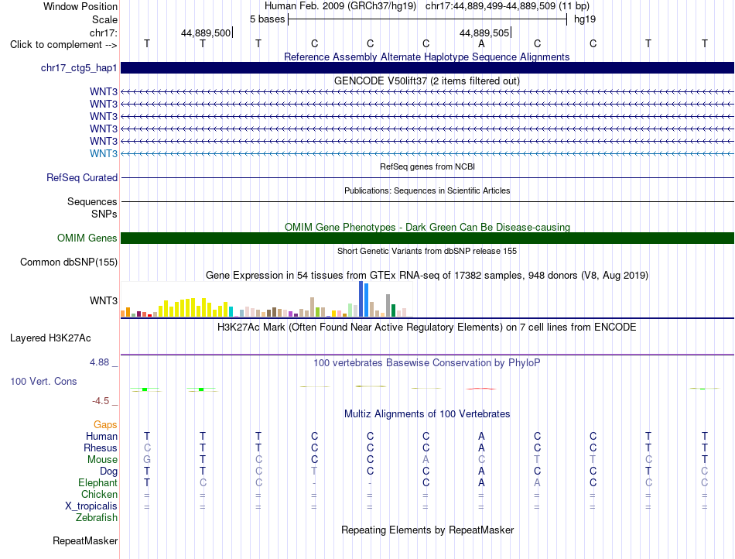Viewport: 735px width, 559px height.
Task: Select the Dog species label
Action: [x=109, y=472]
